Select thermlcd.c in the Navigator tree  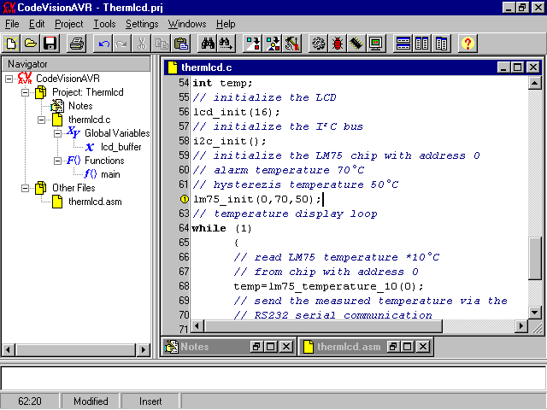tap(89, 120)
